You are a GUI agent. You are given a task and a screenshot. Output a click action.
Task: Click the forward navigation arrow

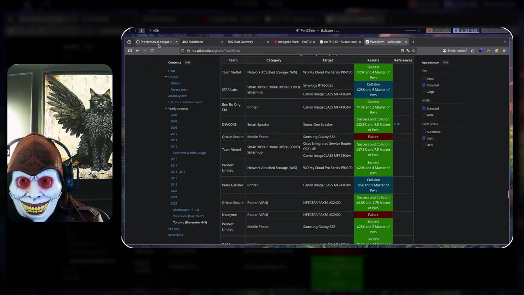(145, 51)
